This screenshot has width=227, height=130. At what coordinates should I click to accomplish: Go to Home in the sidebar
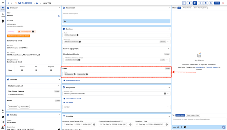click(3, 8)
